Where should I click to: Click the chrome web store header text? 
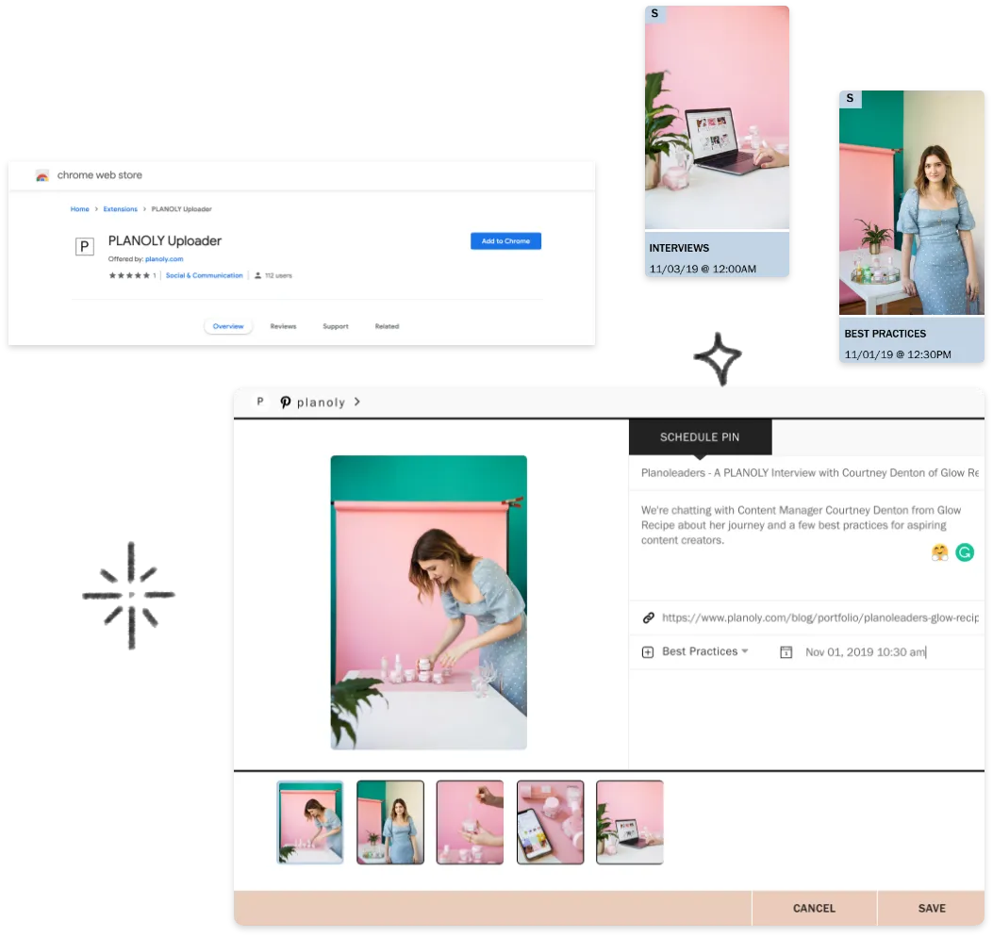[99, 174]
